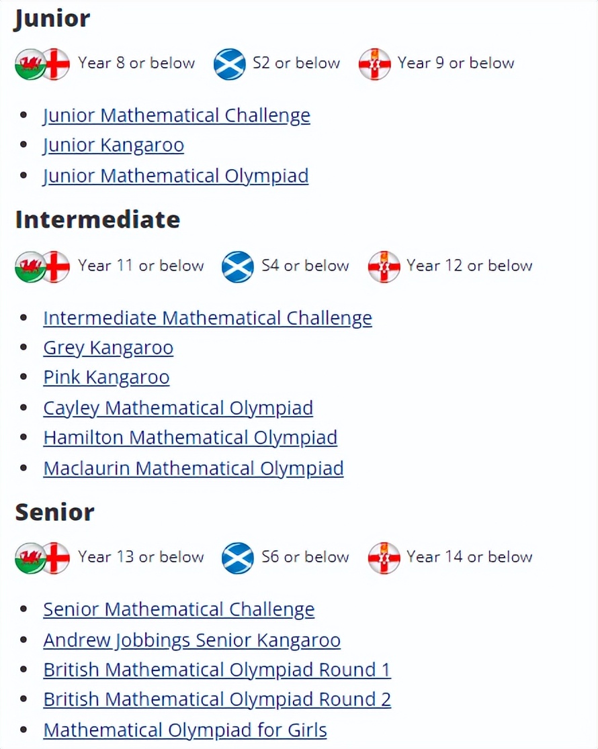Viewport: 598px width, 749px height.
Task: Select the Grey Kangaroo link
Action: tap(108, 348)
